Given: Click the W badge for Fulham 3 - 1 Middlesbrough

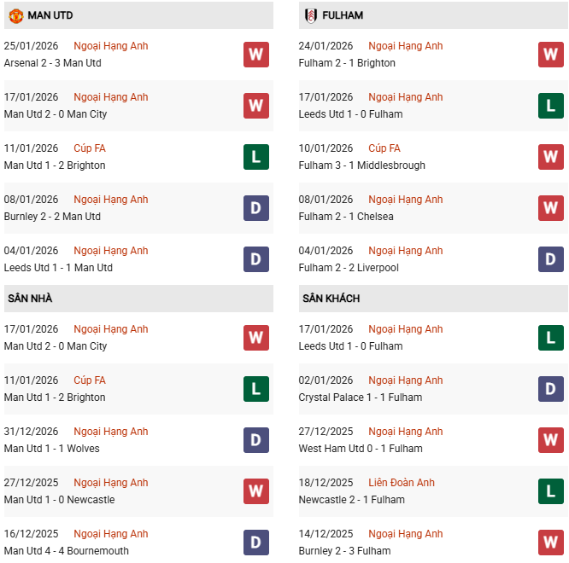Looking at the screenshot, I should click(x=551, y=157).
